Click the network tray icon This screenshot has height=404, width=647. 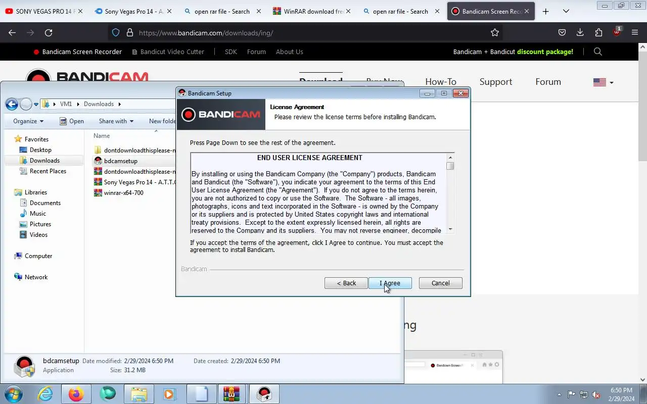pyautogui.click(x=584, y=394)
